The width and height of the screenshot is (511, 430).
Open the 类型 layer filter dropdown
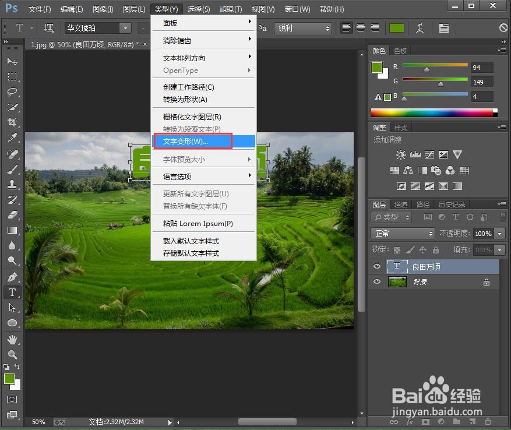click(391, 217)
